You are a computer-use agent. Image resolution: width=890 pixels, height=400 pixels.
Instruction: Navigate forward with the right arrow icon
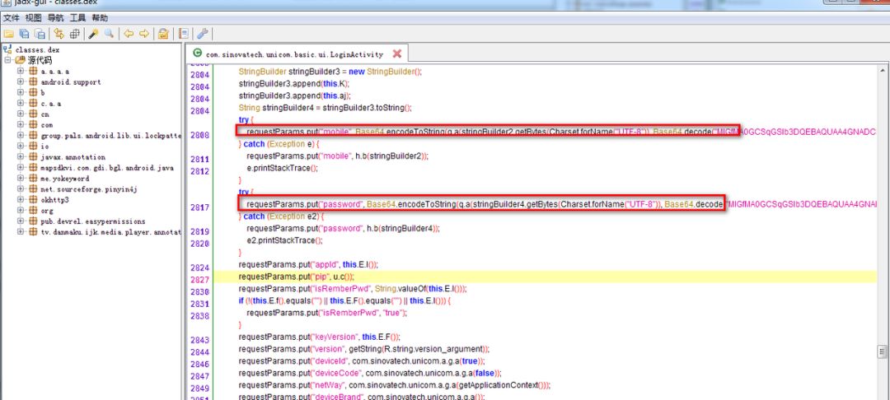(x=144, y=34)
